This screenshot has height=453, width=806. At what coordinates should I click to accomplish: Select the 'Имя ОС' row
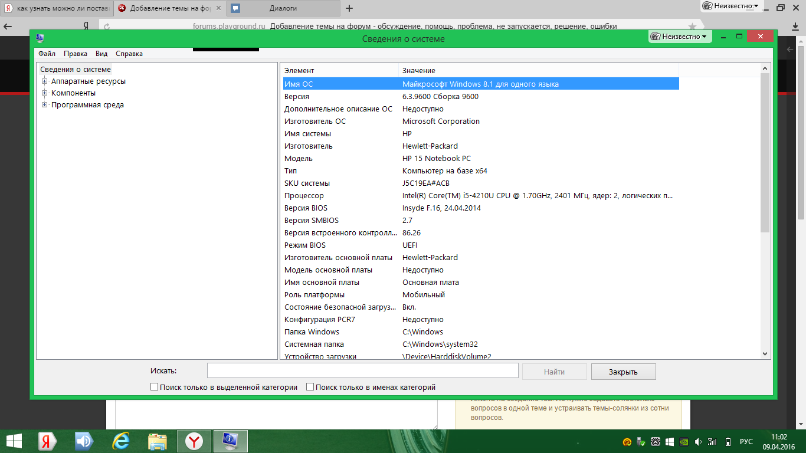tap(481, 84)
